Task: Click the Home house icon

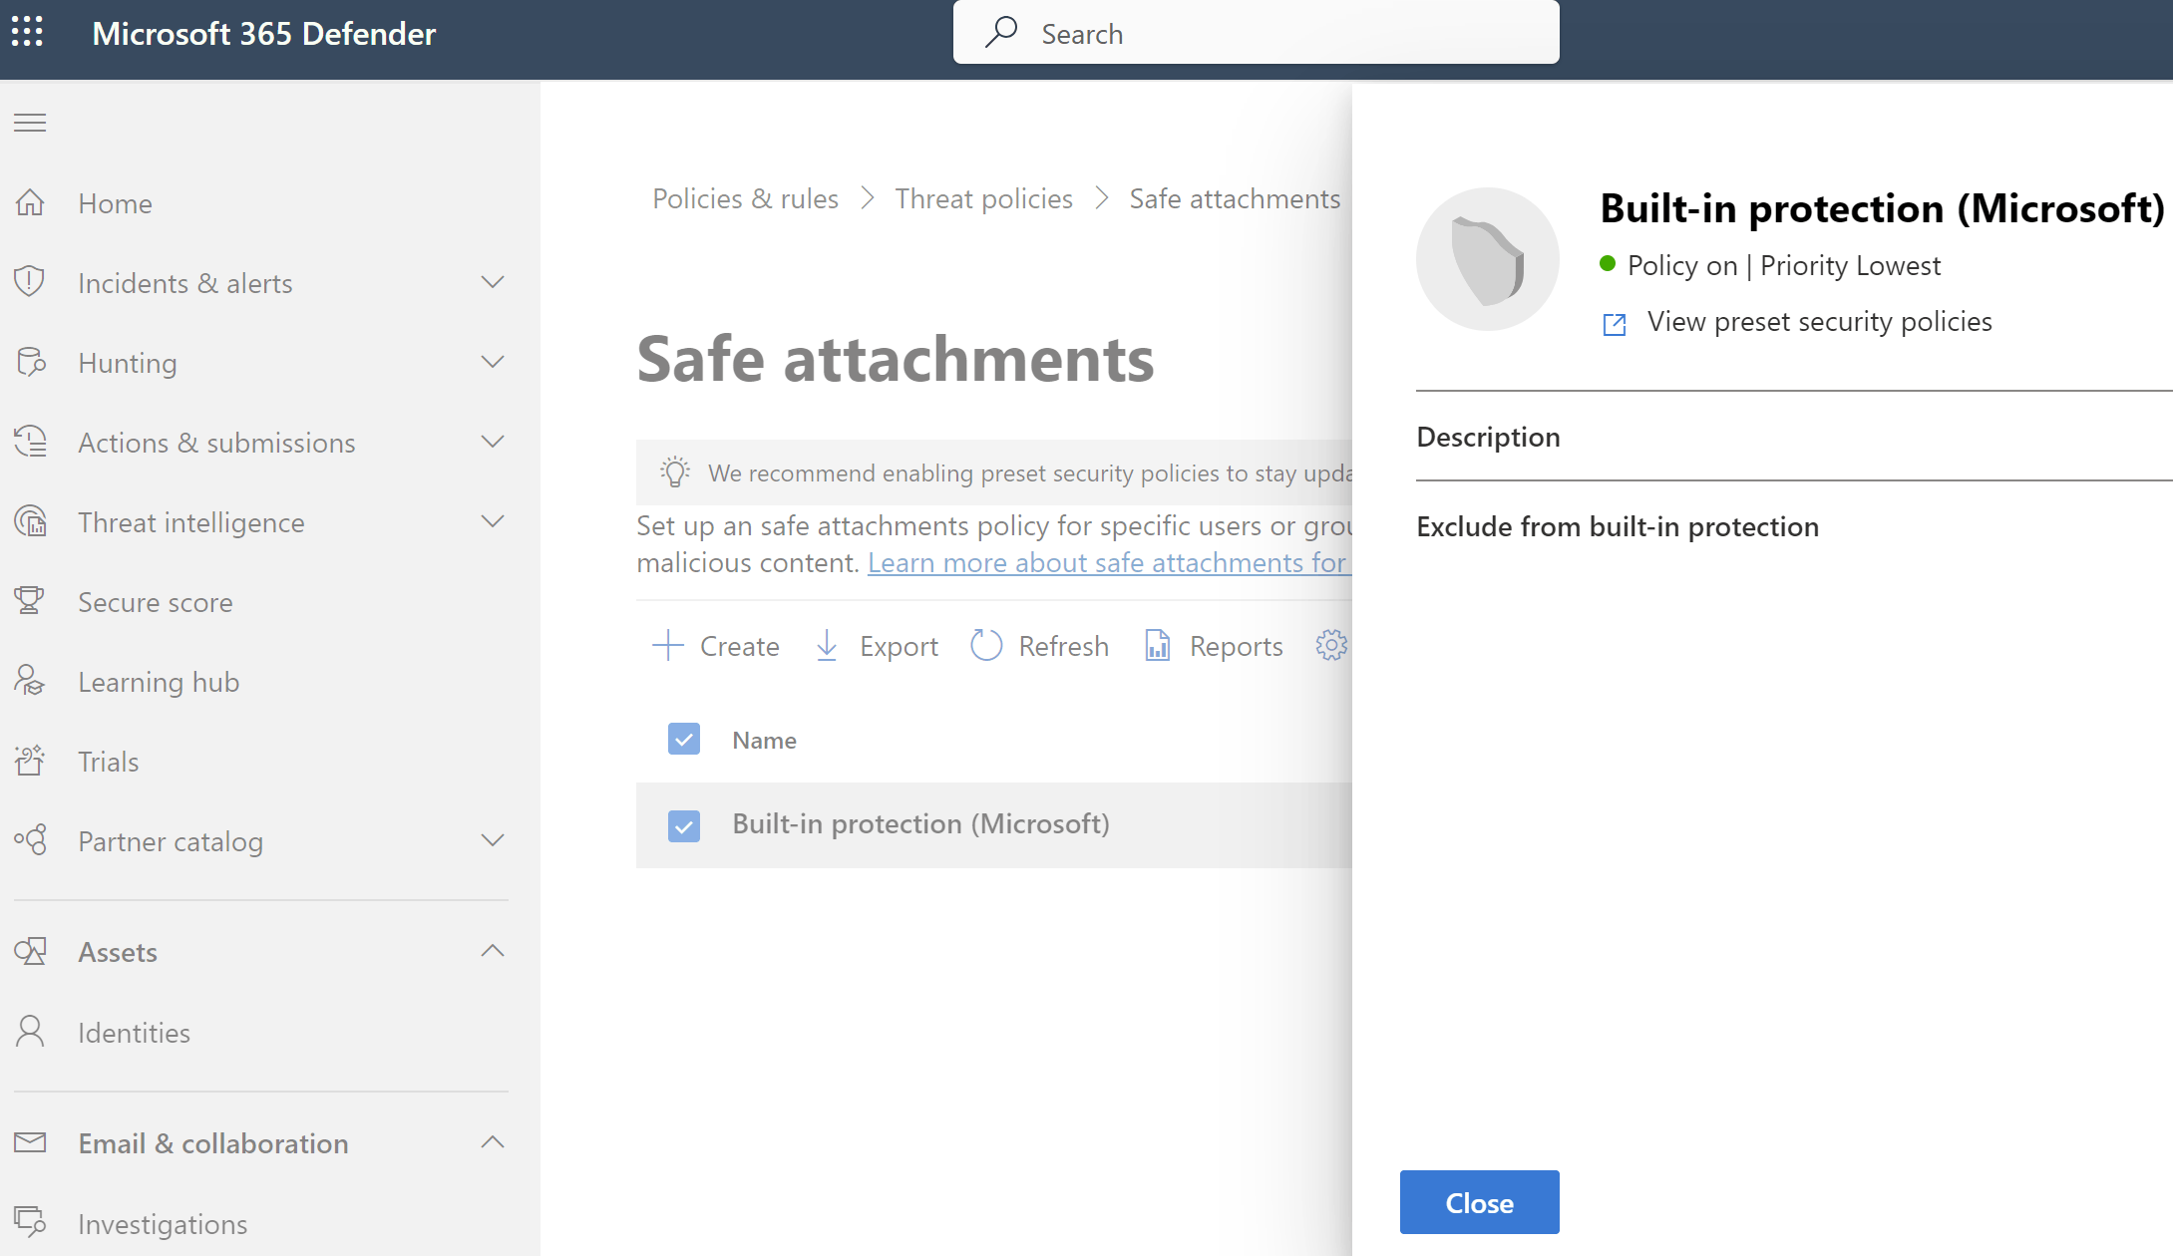Action: pyautogui.click(x=30, y=203)
